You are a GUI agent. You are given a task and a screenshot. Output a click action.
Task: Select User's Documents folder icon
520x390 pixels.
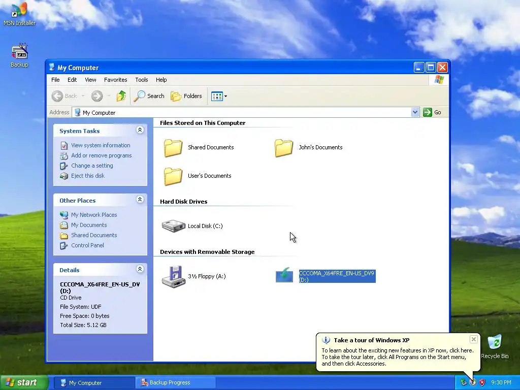173,176
